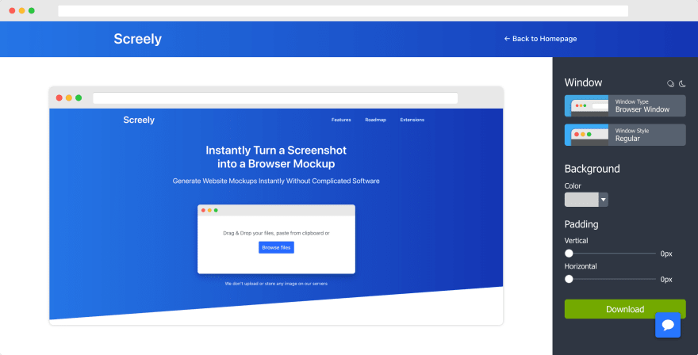Click the Screely logo in the header
The image size is (698, 355).
[137, 39]
